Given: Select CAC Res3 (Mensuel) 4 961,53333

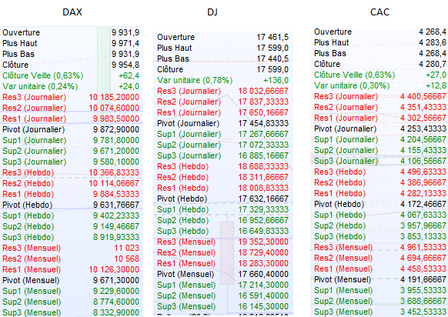Looking at the screenshot, I should (x=380, y=247).
